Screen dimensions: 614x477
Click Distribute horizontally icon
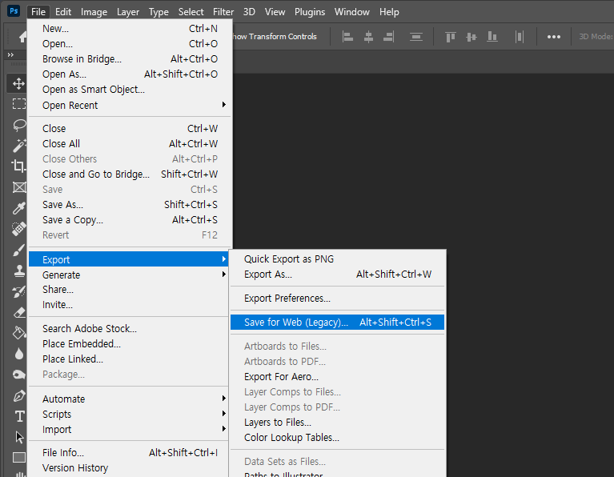coord(520,37)
